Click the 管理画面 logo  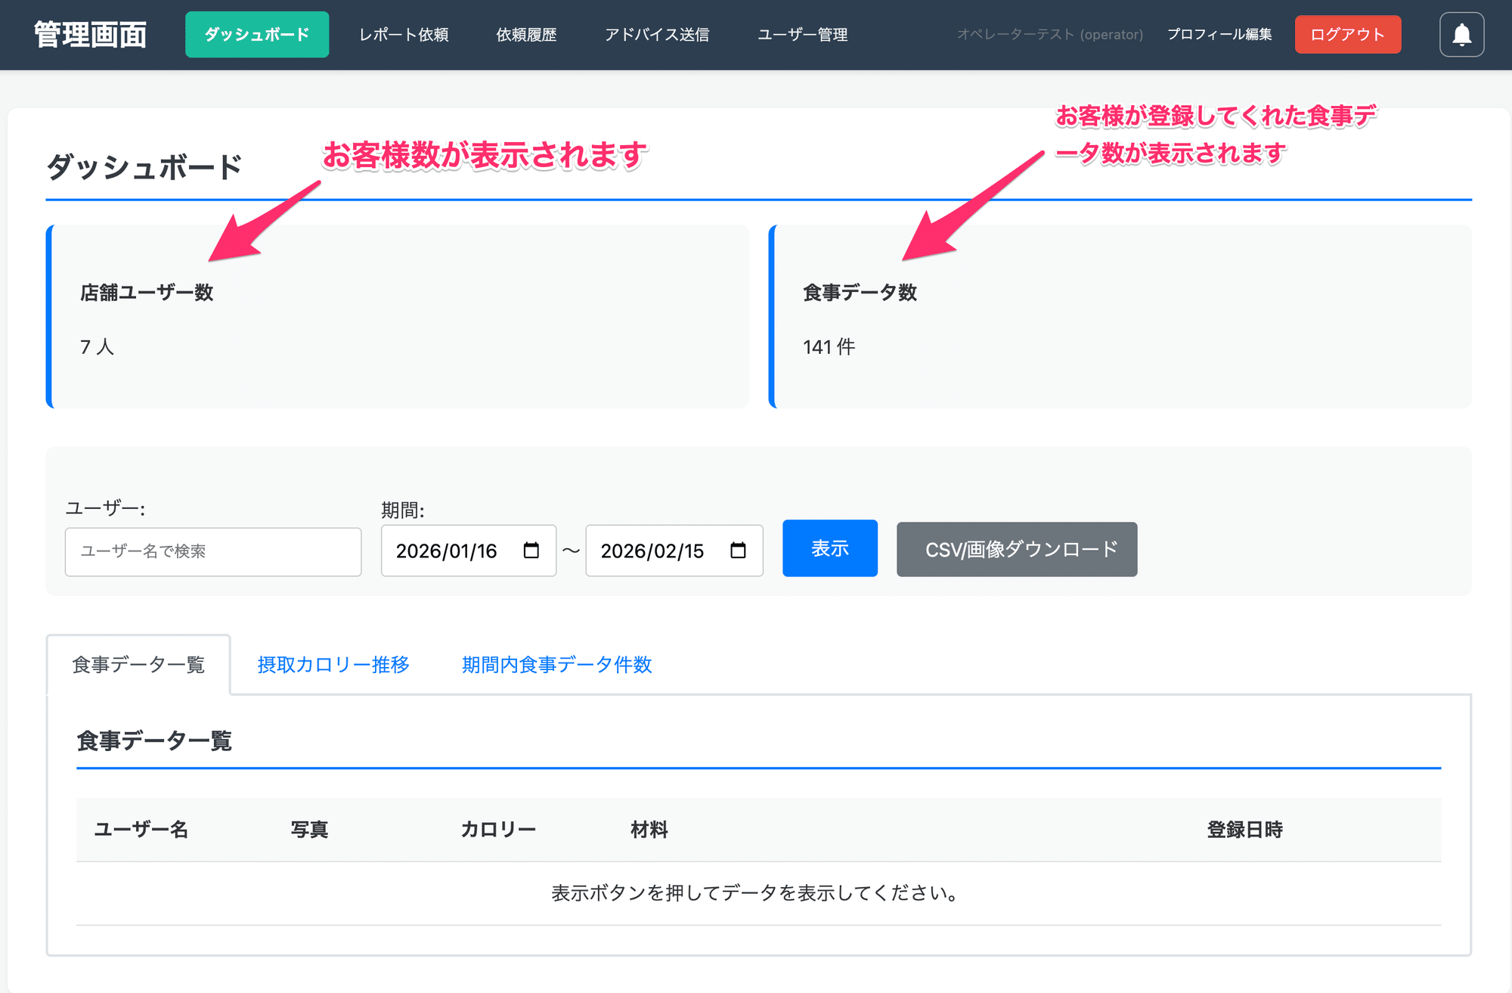(89, 34)
